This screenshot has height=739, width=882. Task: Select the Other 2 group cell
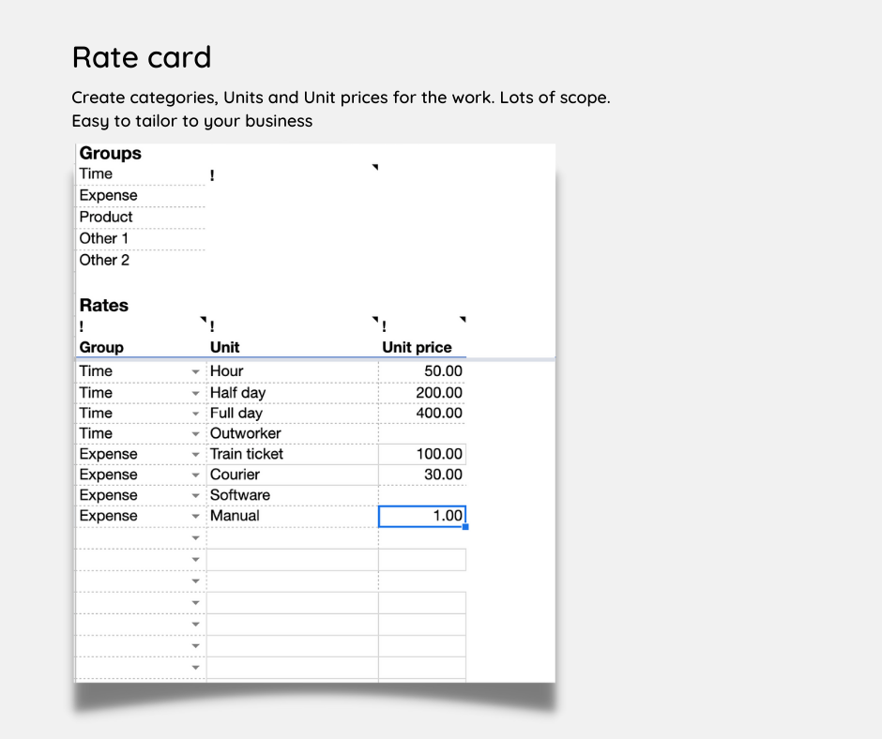(139, 260)
